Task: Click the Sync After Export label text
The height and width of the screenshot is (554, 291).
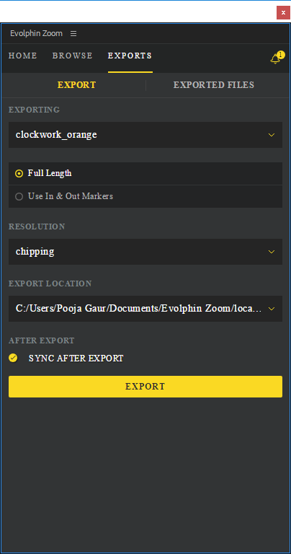Action: 76,359
